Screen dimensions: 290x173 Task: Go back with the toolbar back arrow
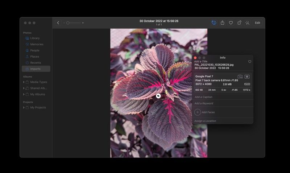pos(58,23)
